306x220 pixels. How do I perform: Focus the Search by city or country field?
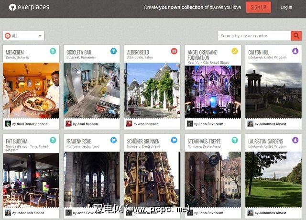[x=254, y=36]
